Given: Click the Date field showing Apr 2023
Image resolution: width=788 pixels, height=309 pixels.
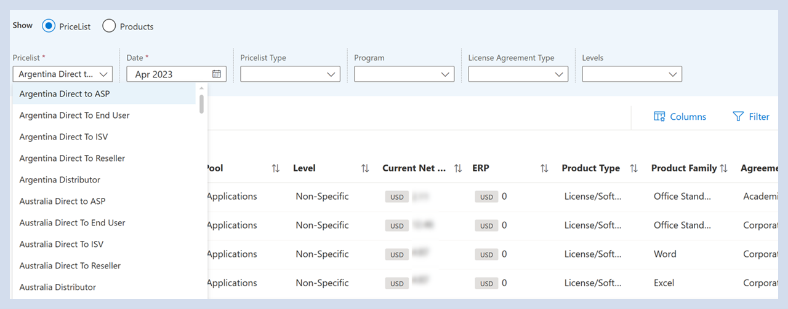Looking at the screenshot, I should point(177,74).
